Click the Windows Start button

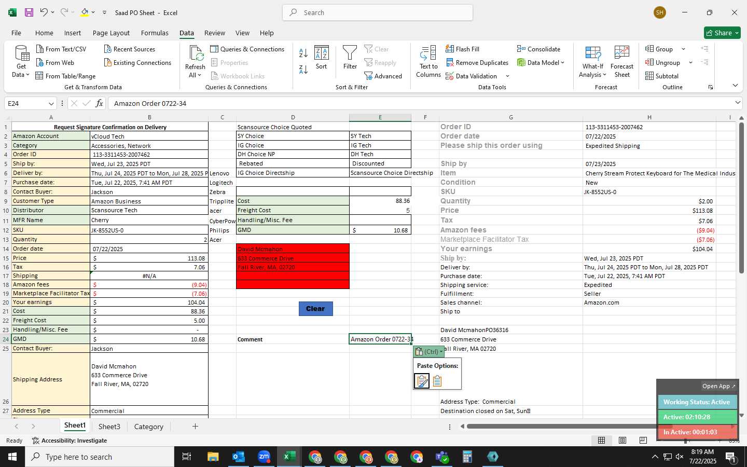pos(12,457)
